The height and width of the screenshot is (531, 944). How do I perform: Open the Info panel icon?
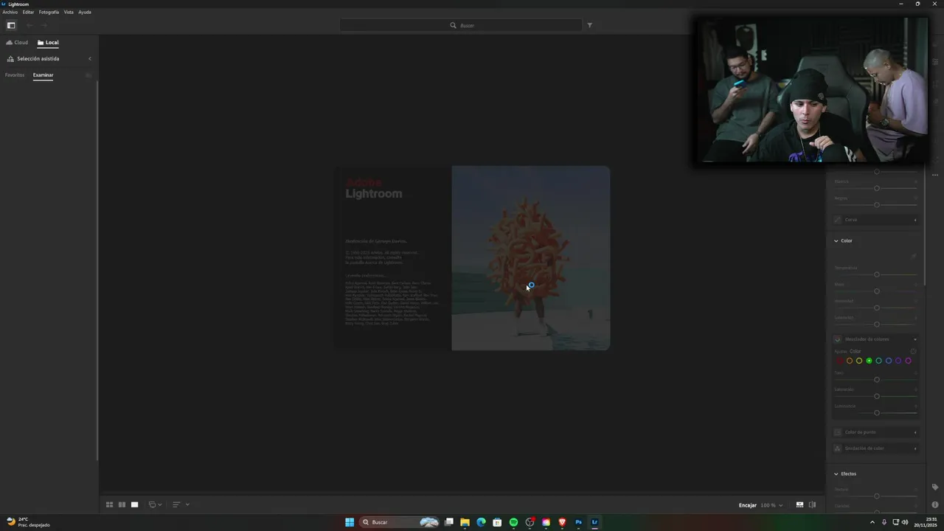tap(935, 505)
